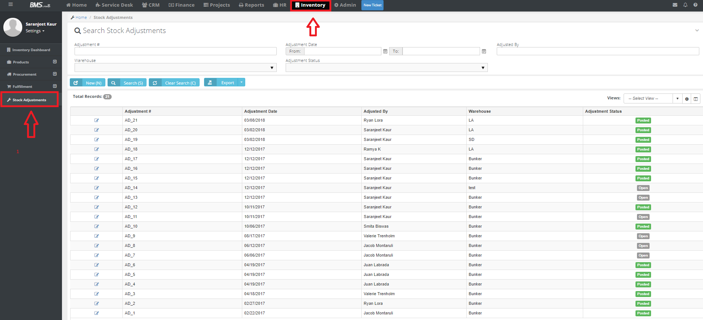
Task: Click the New Ticket button
Action: tap(372, 5)
